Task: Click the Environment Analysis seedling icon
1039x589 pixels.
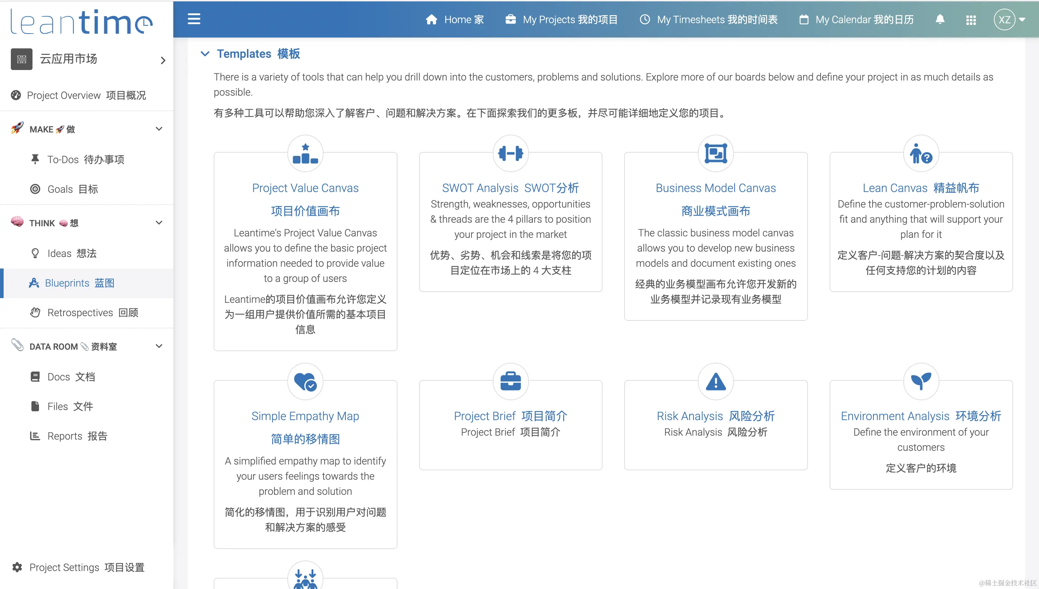Action: point(921,381)
